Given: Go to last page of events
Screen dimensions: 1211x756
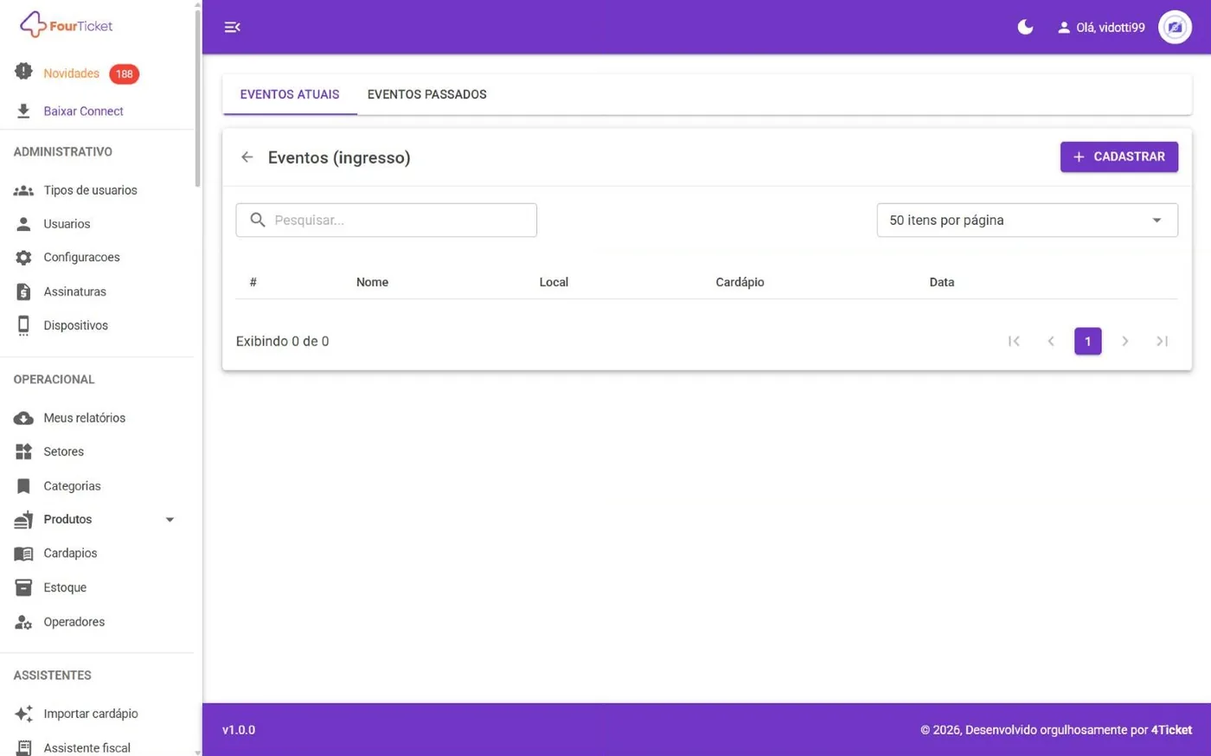Looking at the screenshot, I should pyautogui.click(x=1163, y=341).
